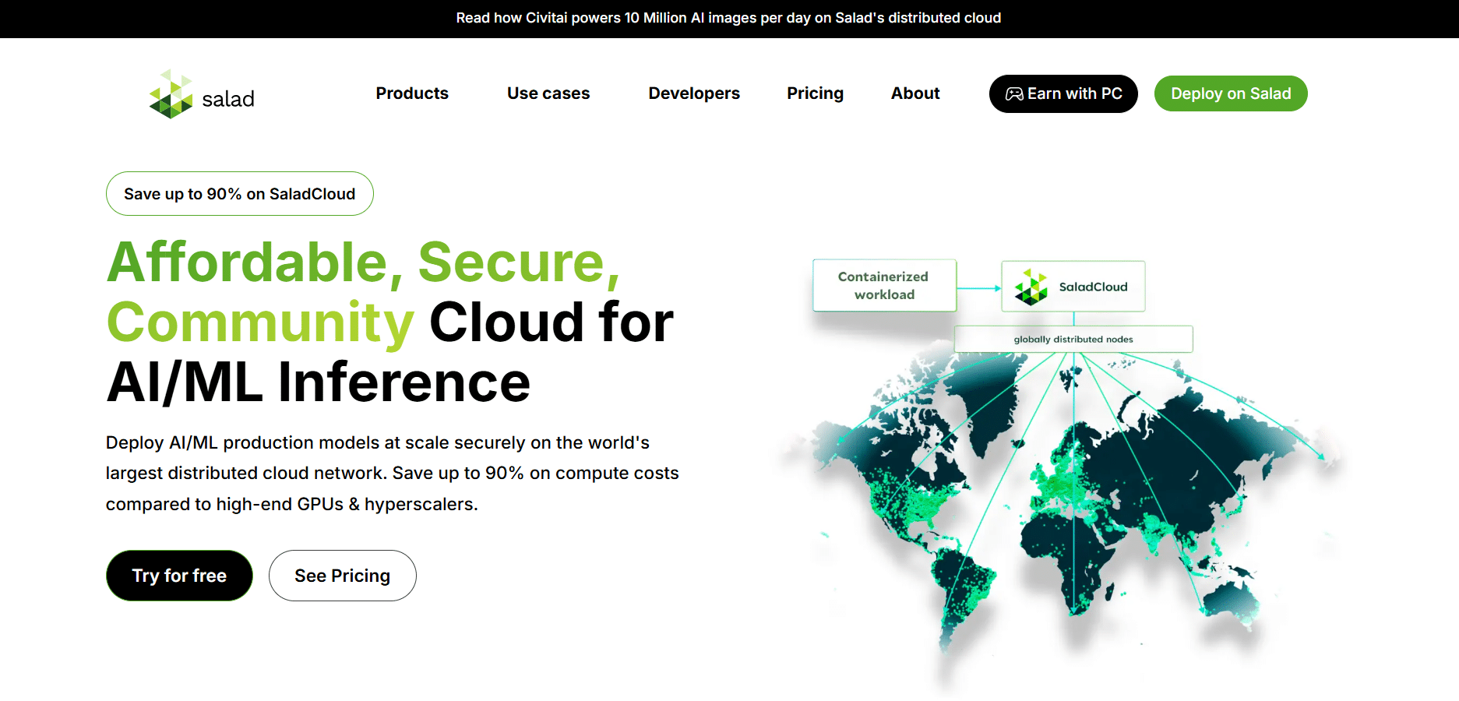Click the SaladCloud logo in the diagram
The width and height of the screenshot is (1459, 701).
[x=1031, y=287]
